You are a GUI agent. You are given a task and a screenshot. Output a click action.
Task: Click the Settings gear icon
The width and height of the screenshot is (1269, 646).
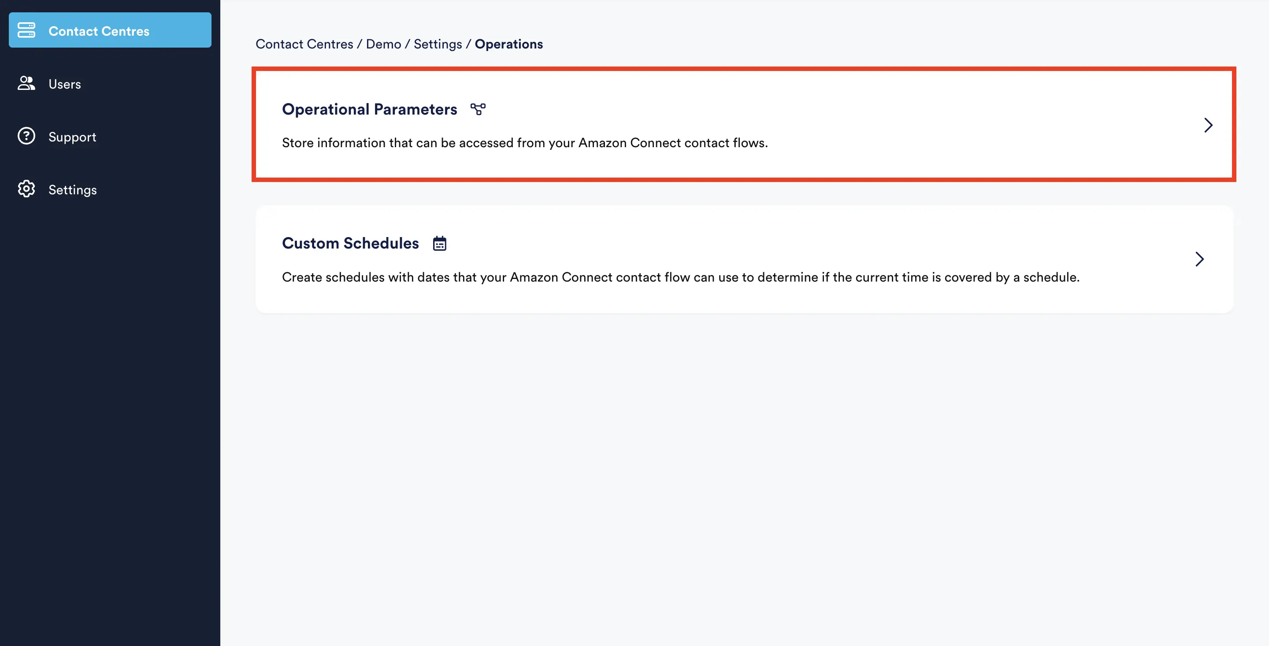[x=26, y=189]
